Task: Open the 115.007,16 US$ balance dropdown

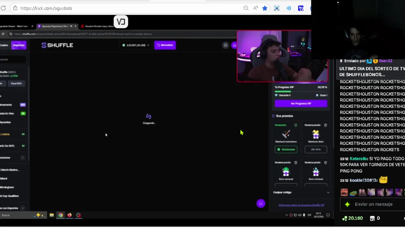Action: (136, 45)
